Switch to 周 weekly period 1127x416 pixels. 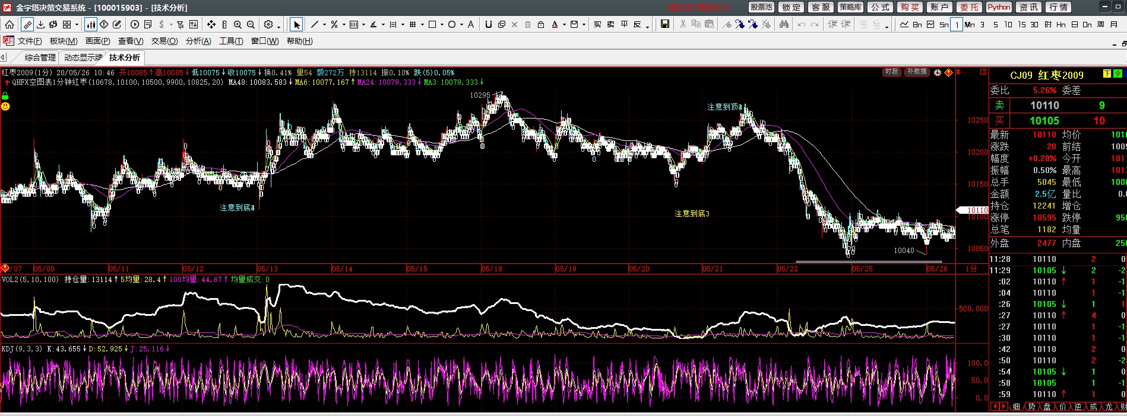(1100, 24)
